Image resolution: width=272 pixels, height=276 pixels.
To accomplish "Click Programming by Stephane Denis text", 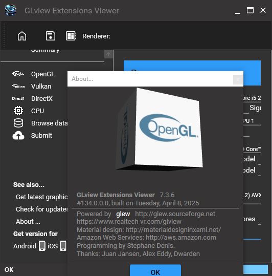I will tap(126, 246).
